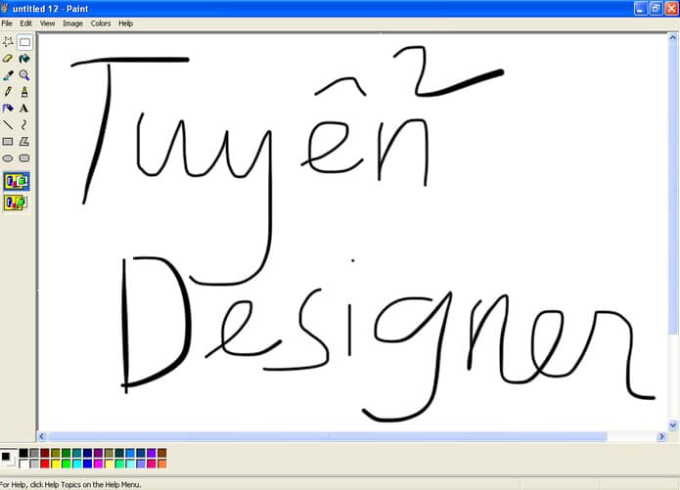Screen dimensions: 680x490
Task: Activate the Pick Color eyedropper
Action: click(8, 75)
